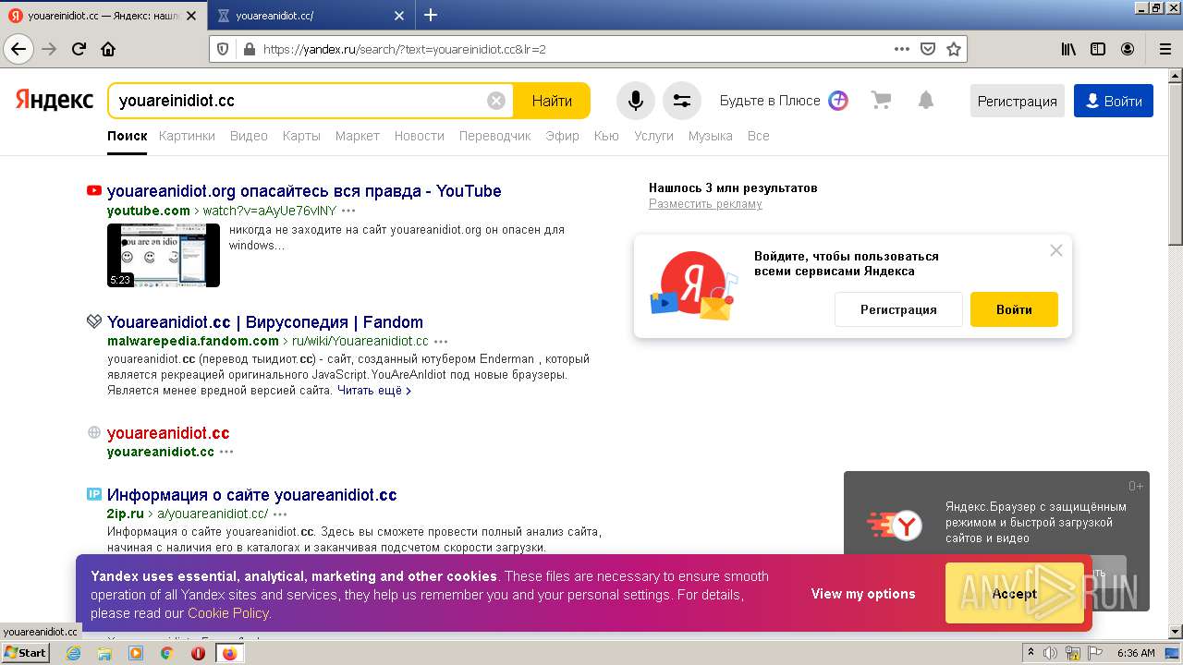Click the Яндекс logo
Image resolution: width=1183 pixels, height=665 pixels.
[55, 100]
